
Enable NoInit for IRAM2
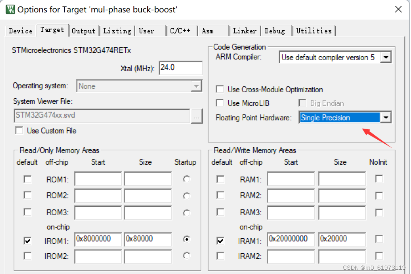click(x=379, y=256)
